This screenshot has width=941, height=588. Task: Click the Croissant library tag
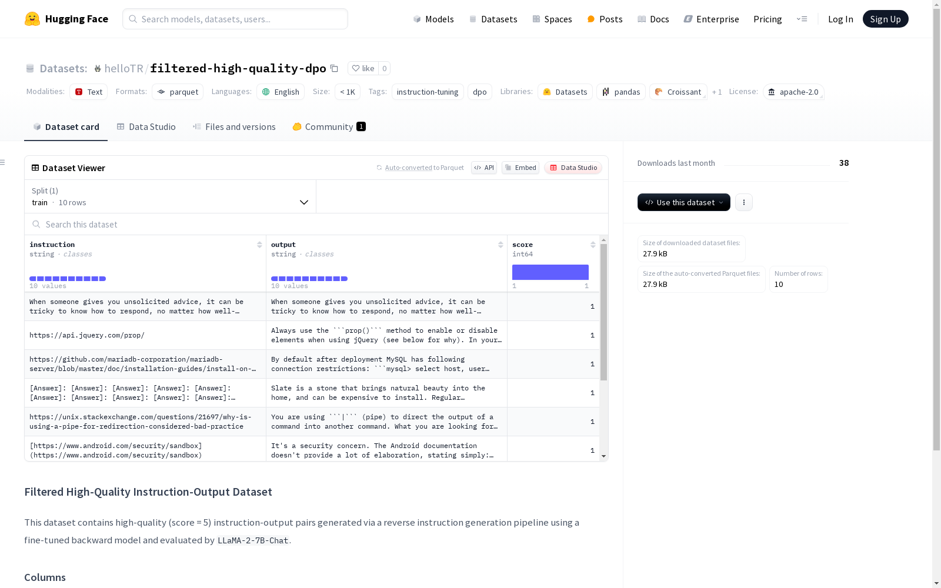[x=678, y=92]
